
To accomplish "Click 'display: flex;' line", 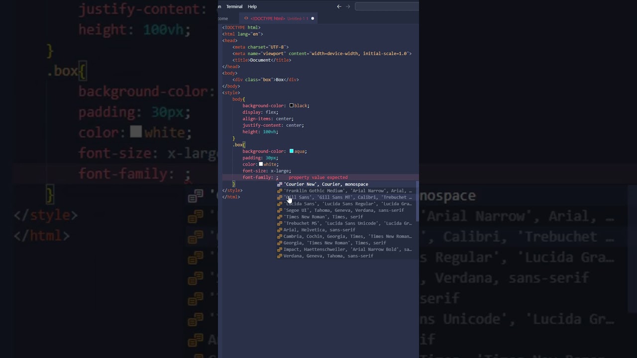I will click(x=260, y=112).
